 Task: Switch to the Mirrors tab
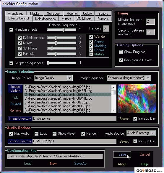(66, 19)
